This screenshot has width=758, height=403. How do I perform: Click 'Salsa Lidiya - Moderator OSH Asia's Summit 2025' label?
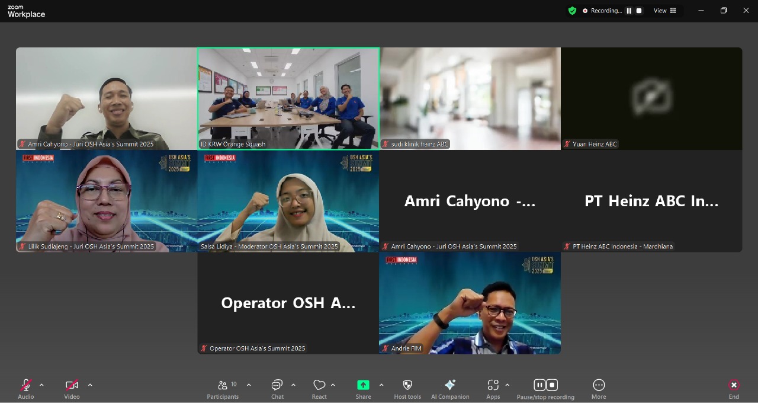pyautogui.click(x=269, y=247)
